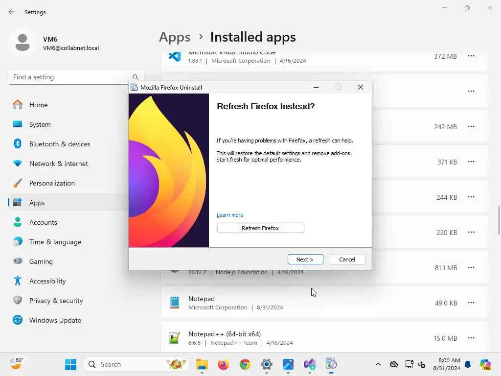
Task: Open Network & internet settings
Action: pyautogui.click(x=68, y=164)
